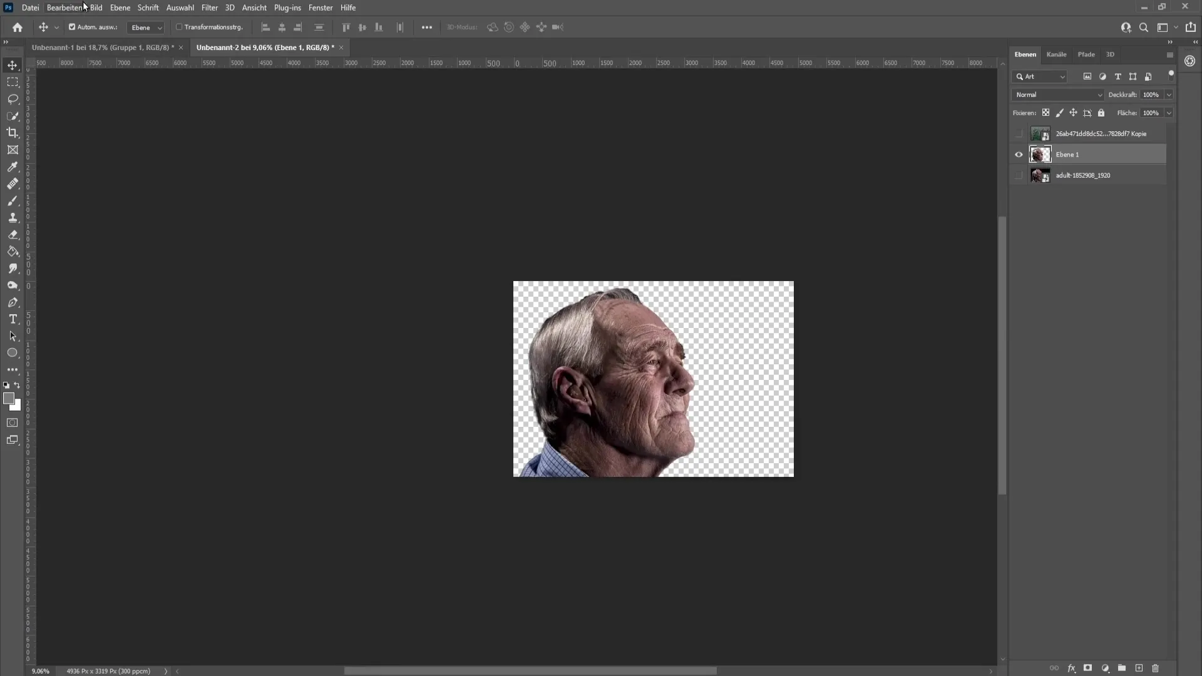1202x676 pixels.
Task: Select the Lasso selection tool
Action: pyautogui.click(x=13, y=99)
